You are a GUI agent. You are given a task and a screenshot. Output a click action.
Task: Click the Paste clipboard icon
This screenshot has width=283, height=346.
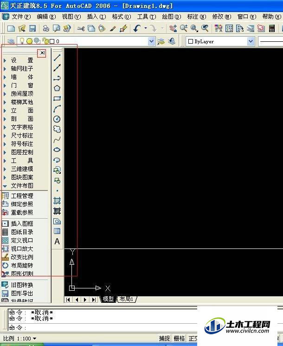click(x=102, y=28)
